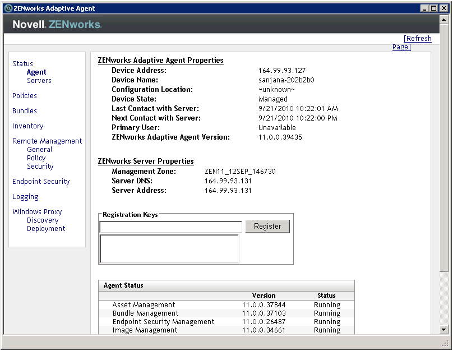Image resolution: width=453 pixels, height=351 pixels.
Task: Click the vertical scrollbar down arrow
Action: click(x=444, y=329)
